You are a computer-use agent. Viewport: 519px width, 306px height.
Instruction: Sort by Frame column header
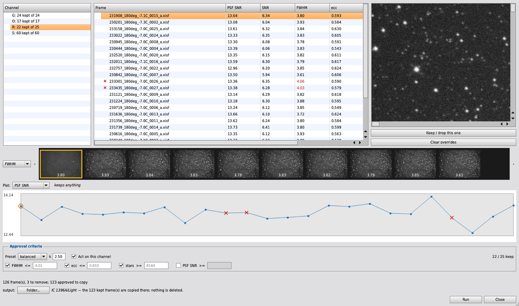click(160, 8)
